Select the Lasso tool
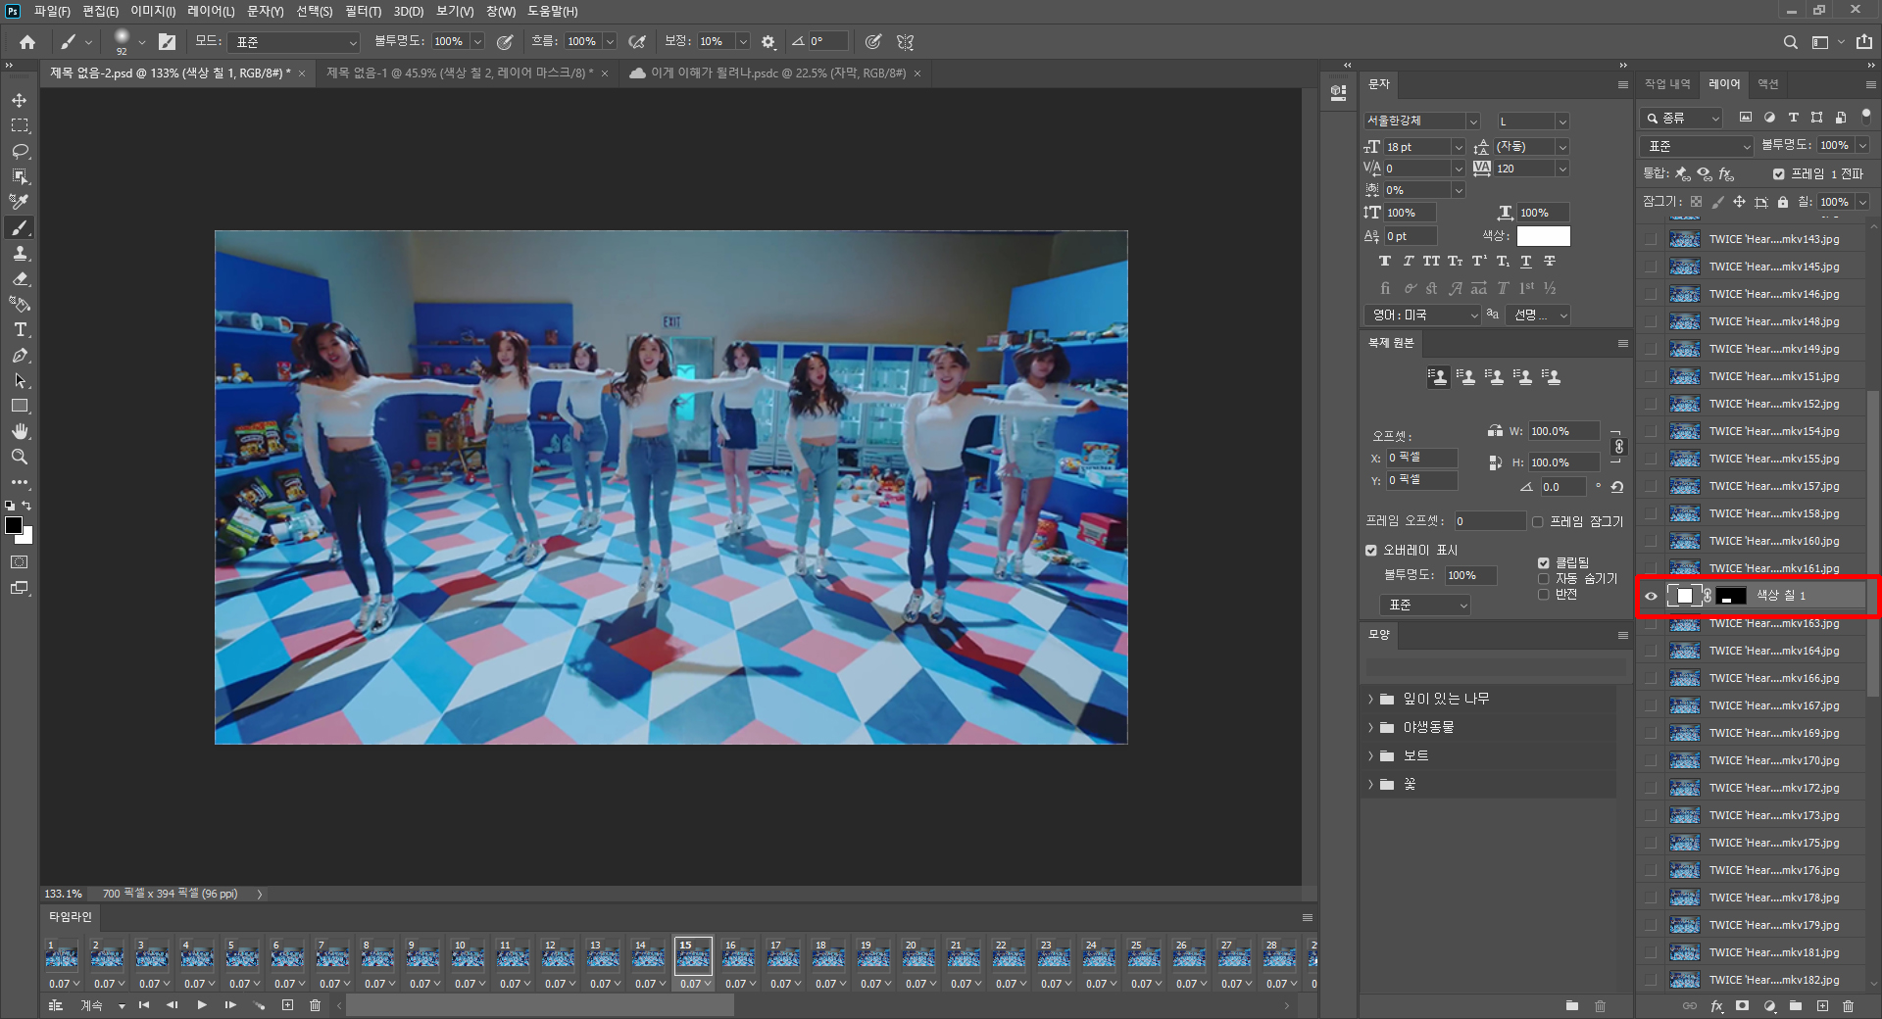This screenshot has height=1019, width=1882. coord(20,151)
